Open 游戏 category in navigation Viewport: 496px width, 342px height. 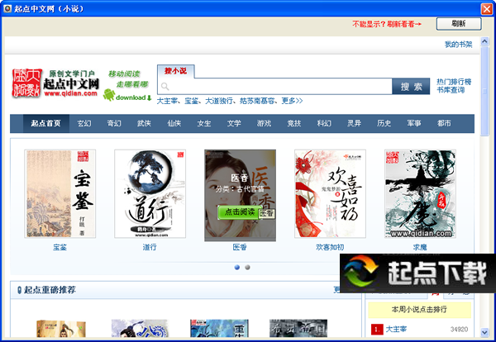click(264, 123)
